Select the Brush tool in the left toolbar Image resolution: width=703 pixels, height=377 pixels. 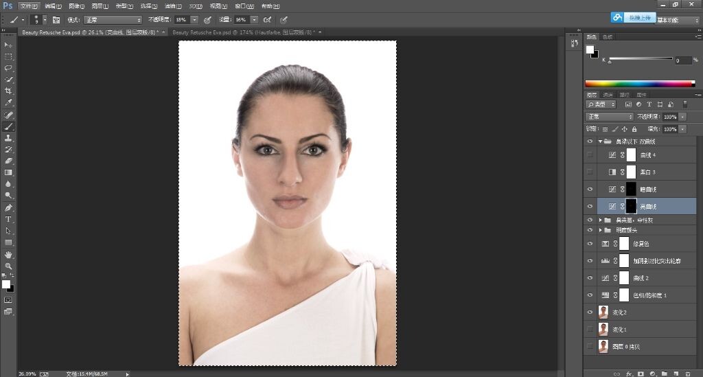pos(8,126)
